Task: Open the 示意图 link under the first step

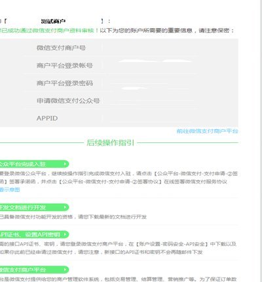Action: coord(10,189)
